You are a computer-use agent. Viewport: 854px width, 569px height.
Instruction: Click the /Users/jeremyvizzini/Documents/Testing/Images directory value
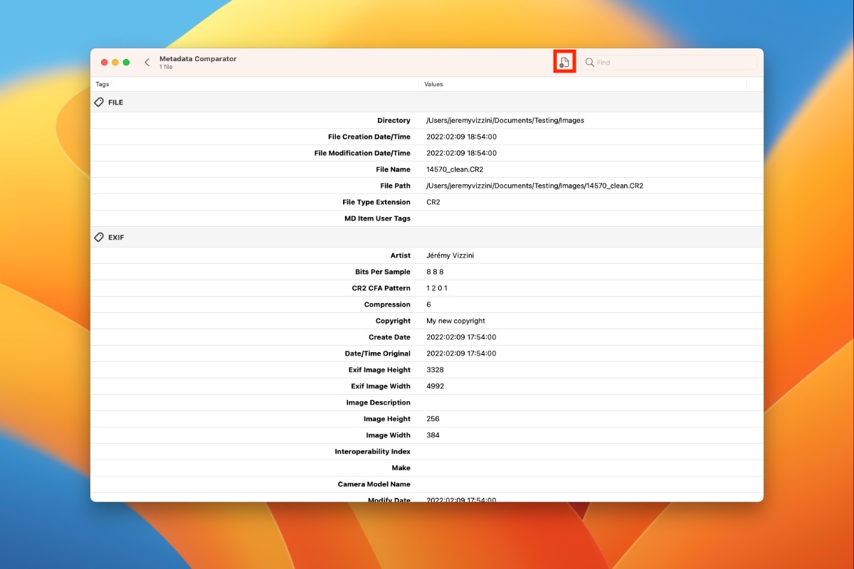505,120
